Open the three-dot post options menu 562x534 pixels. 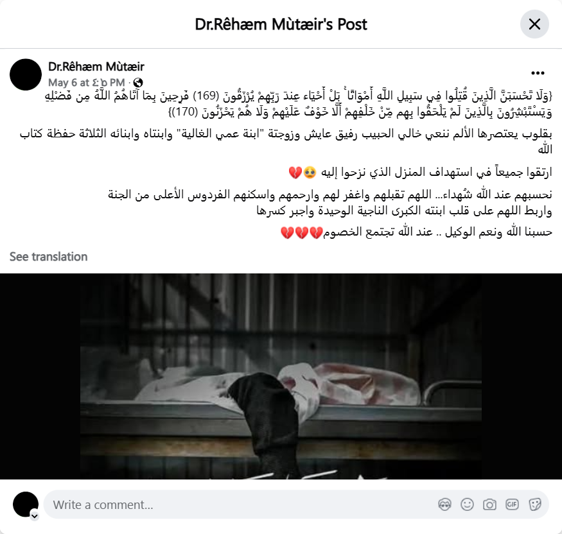point(538,73)
